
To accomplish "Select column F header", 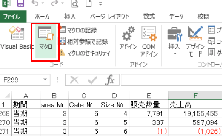I will (x=195, y=96).
